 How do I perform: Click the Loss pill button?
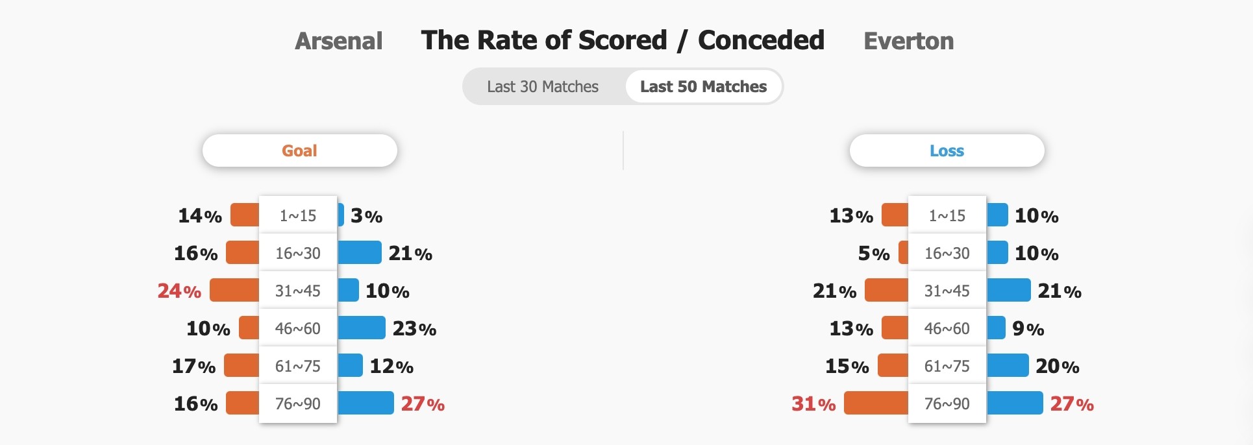tap(947, 150)
